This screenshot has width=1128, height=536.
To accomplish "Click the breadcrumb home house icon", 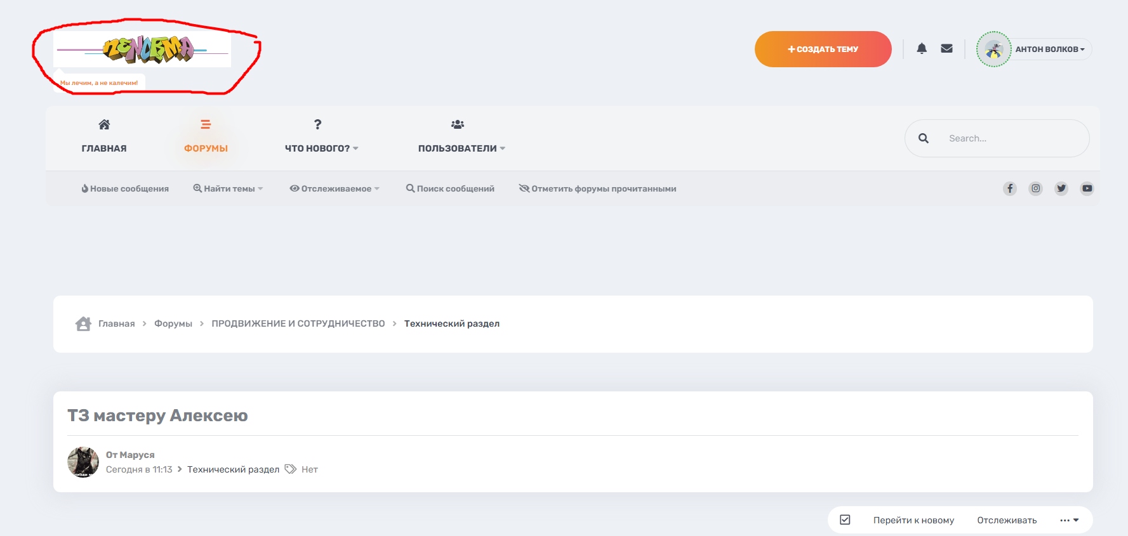I will pyautogui.click(x=83, y=324).
